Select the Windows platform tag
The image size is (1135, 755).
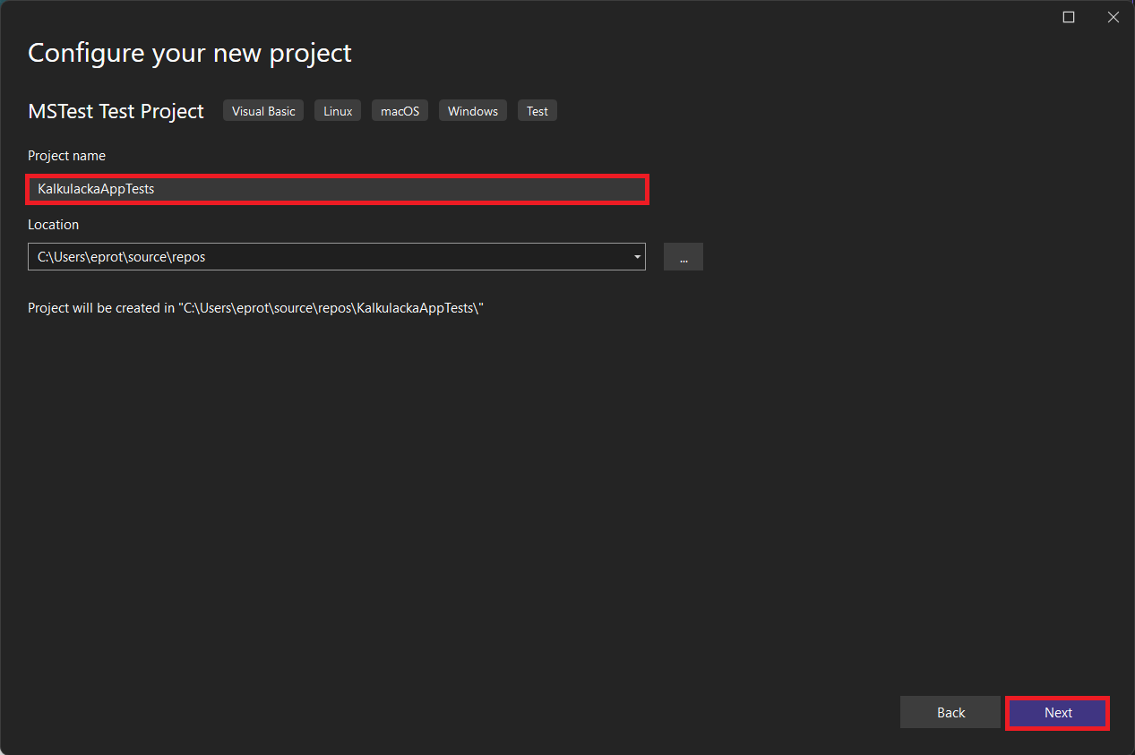(x=472, y=111)
